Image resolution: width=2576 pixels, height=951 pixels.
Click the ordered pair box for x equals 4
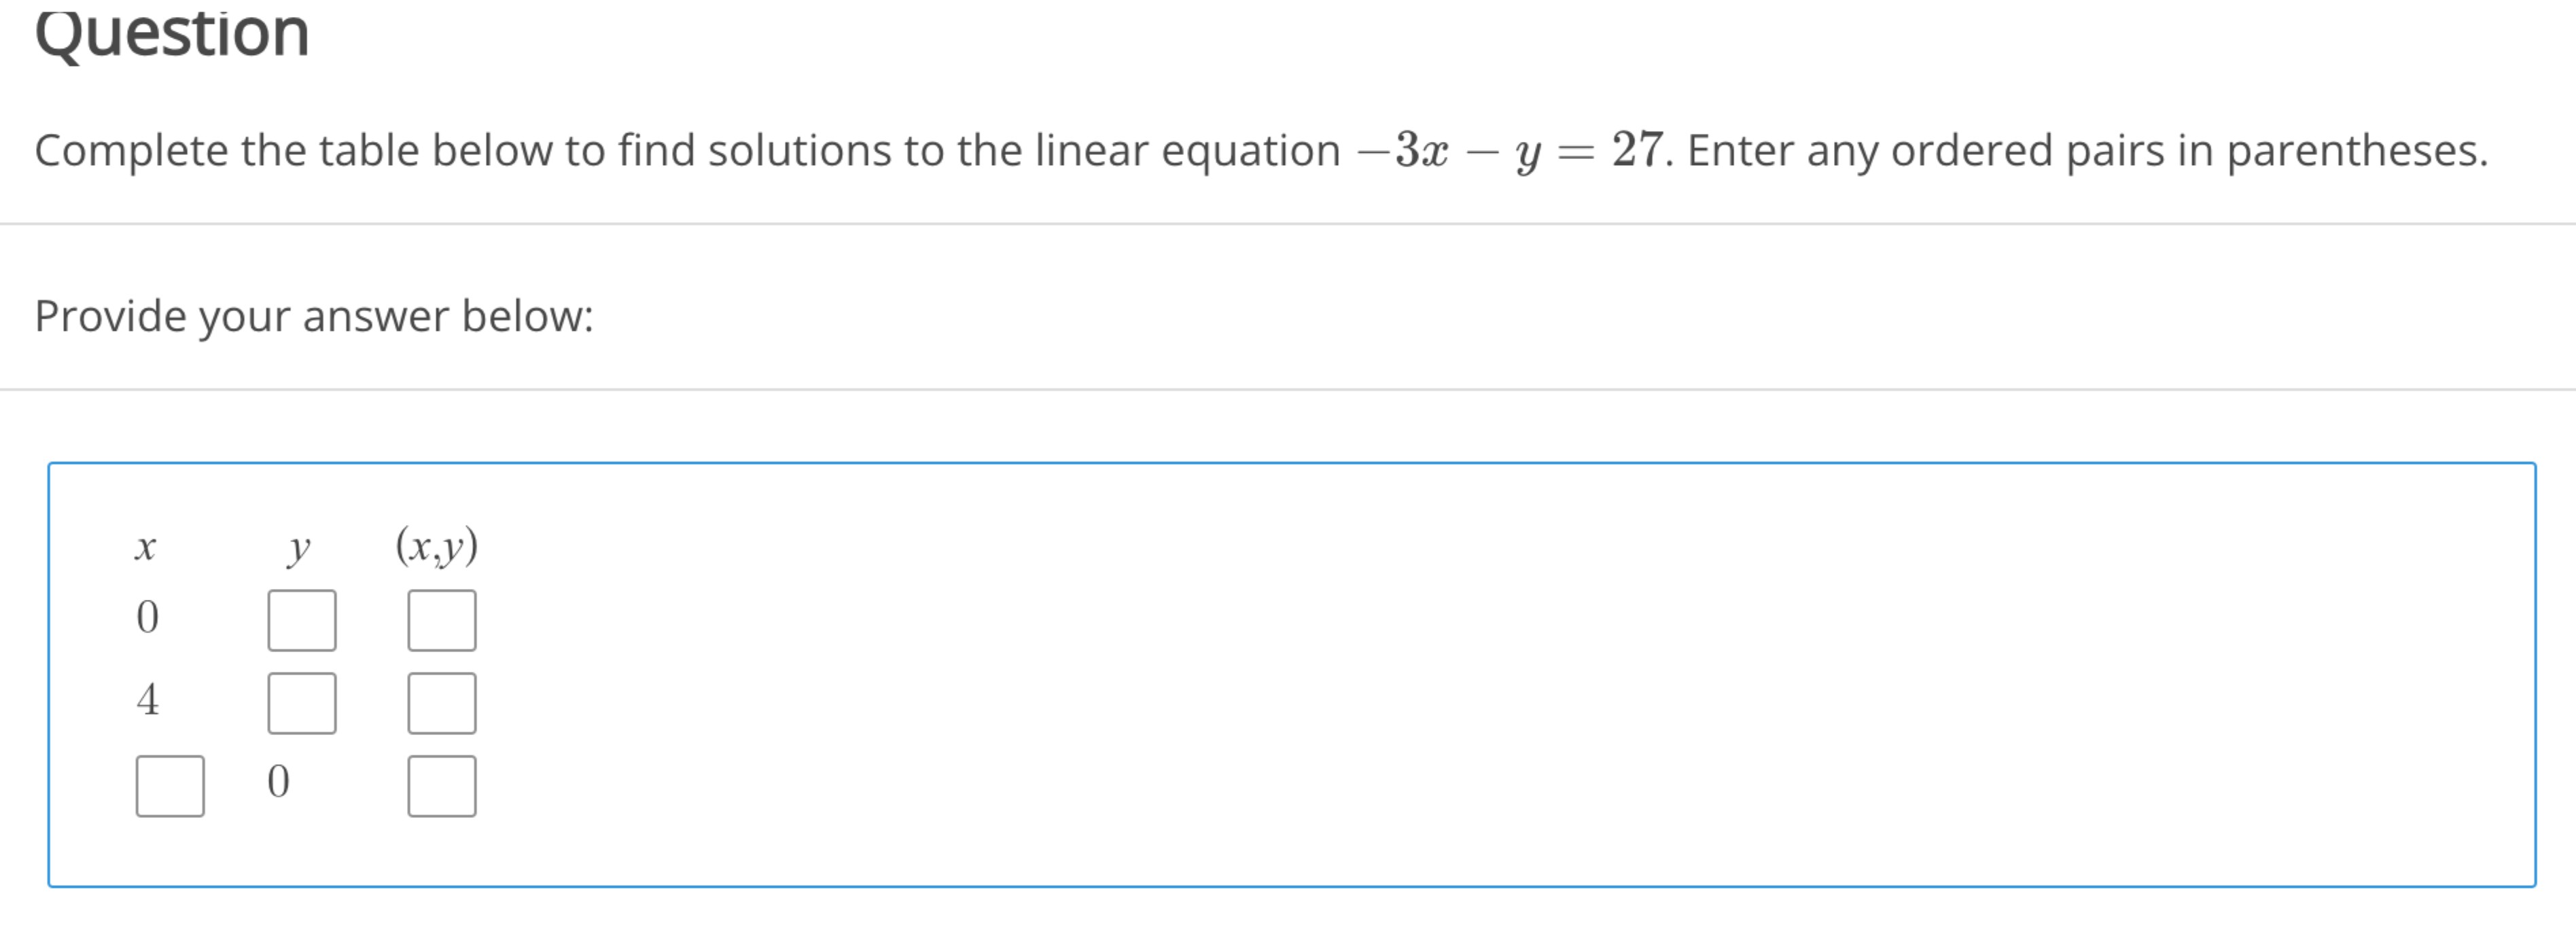(440, 702)
